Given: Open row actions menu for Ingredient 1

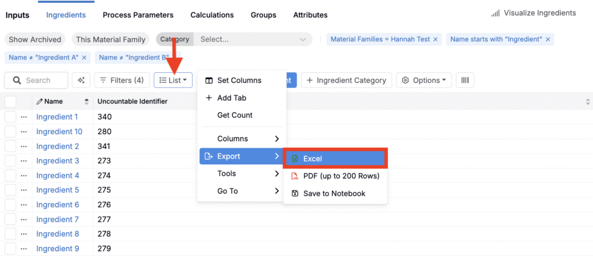Looking at the screenshot, I should tap(24, 117).
